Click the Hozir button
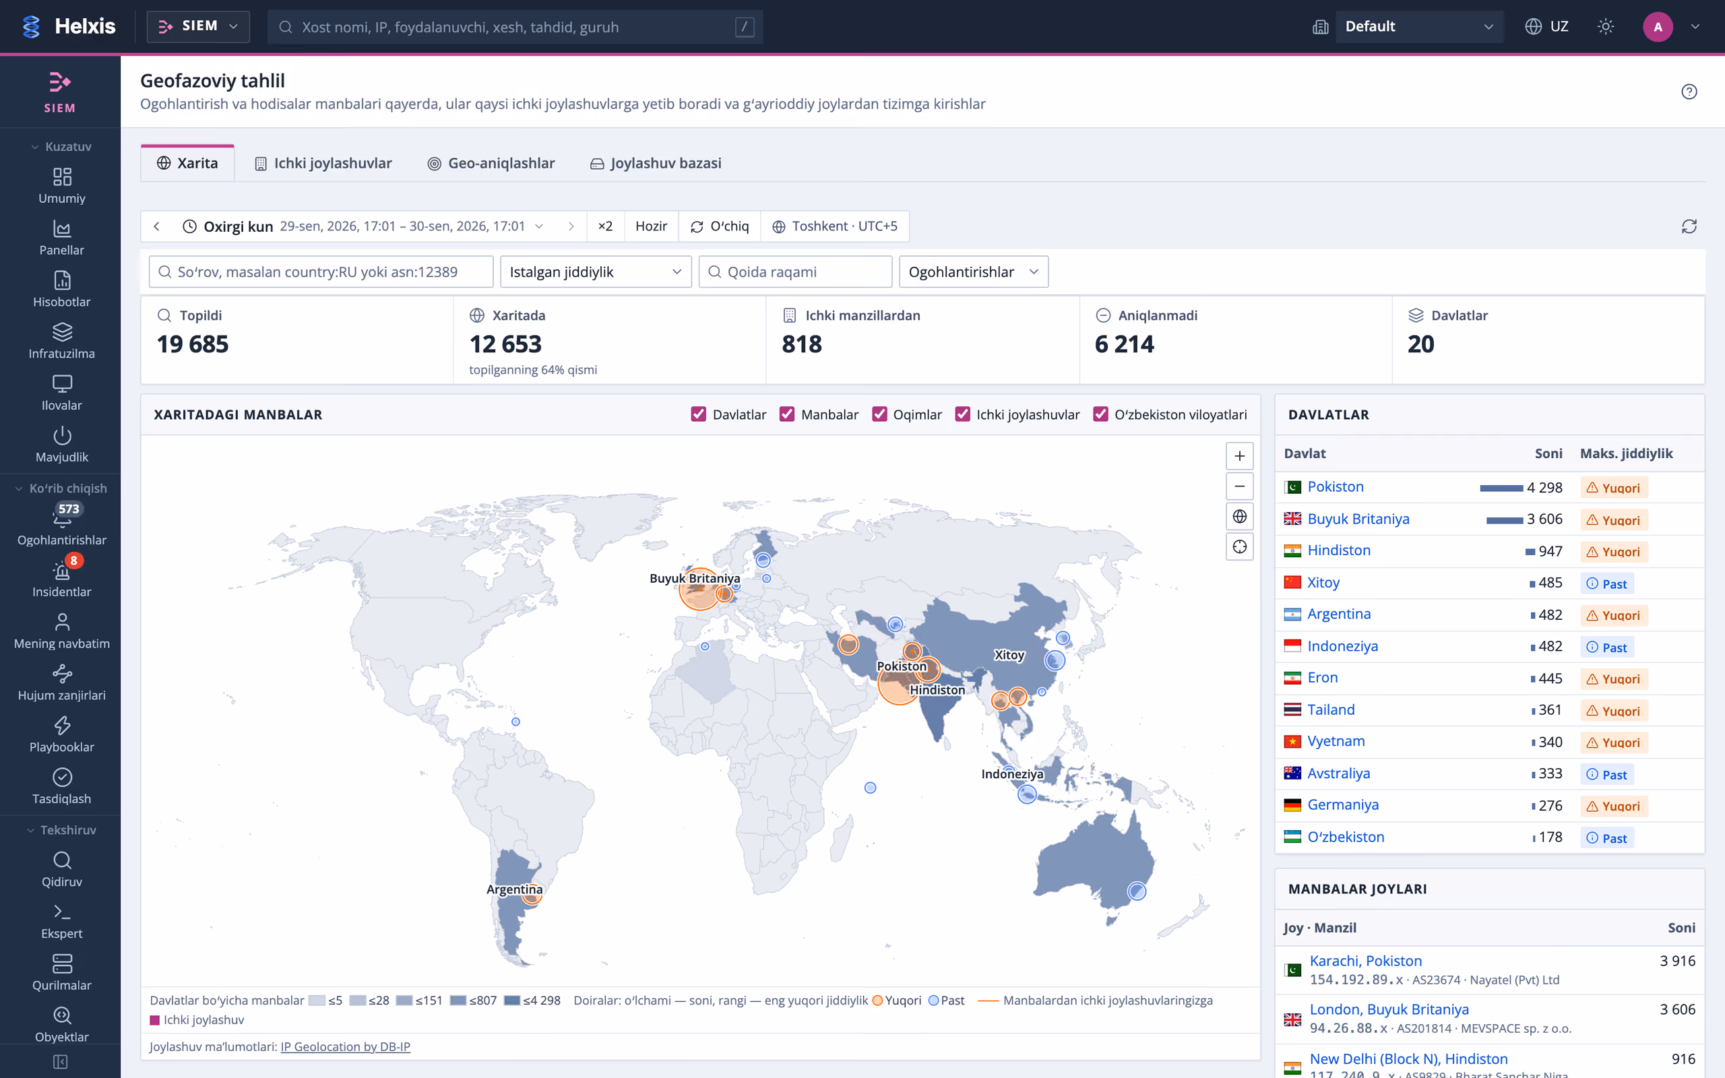This screenshot has width=1725, height=1078. tap(651, 226)
